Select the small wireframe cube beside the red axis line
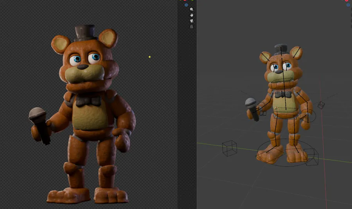 tap(321, 105)
